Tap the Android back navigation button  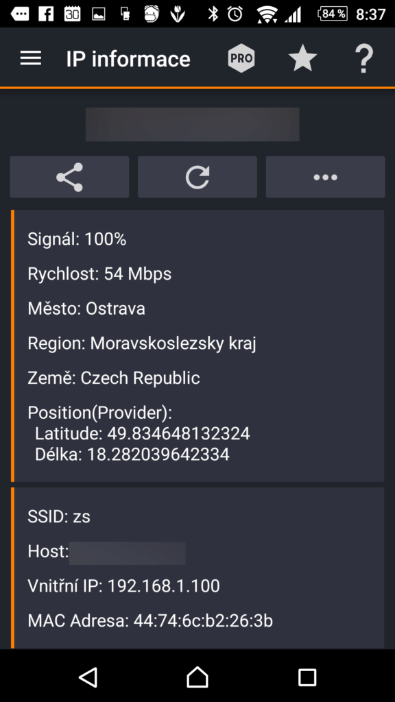pyautogui.click(x=88, y=677)
